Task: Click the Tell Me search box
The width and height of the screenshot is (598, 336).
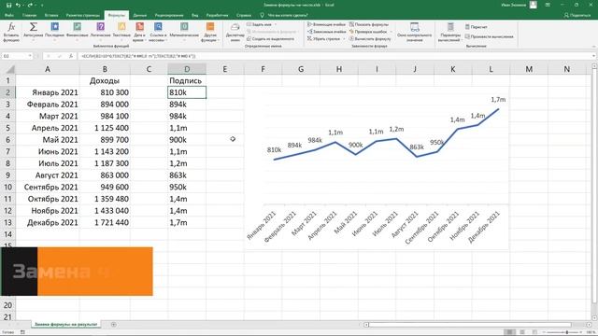Action: (x=284, y=15)
